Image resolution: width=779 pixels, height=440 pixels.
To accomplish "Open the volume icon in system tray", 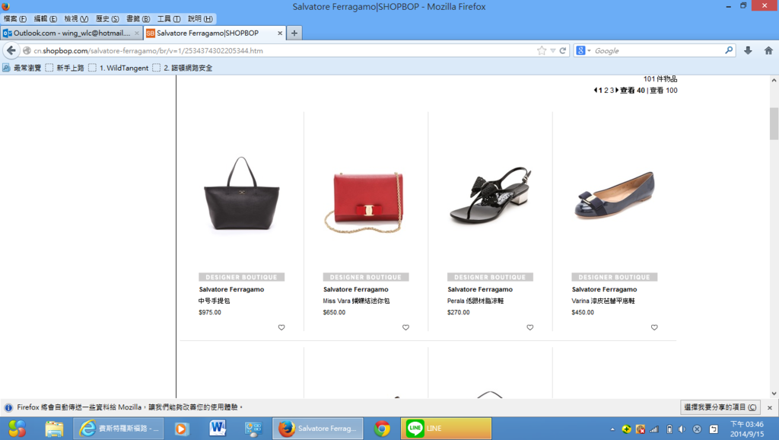I will click(x=682, y=429).
